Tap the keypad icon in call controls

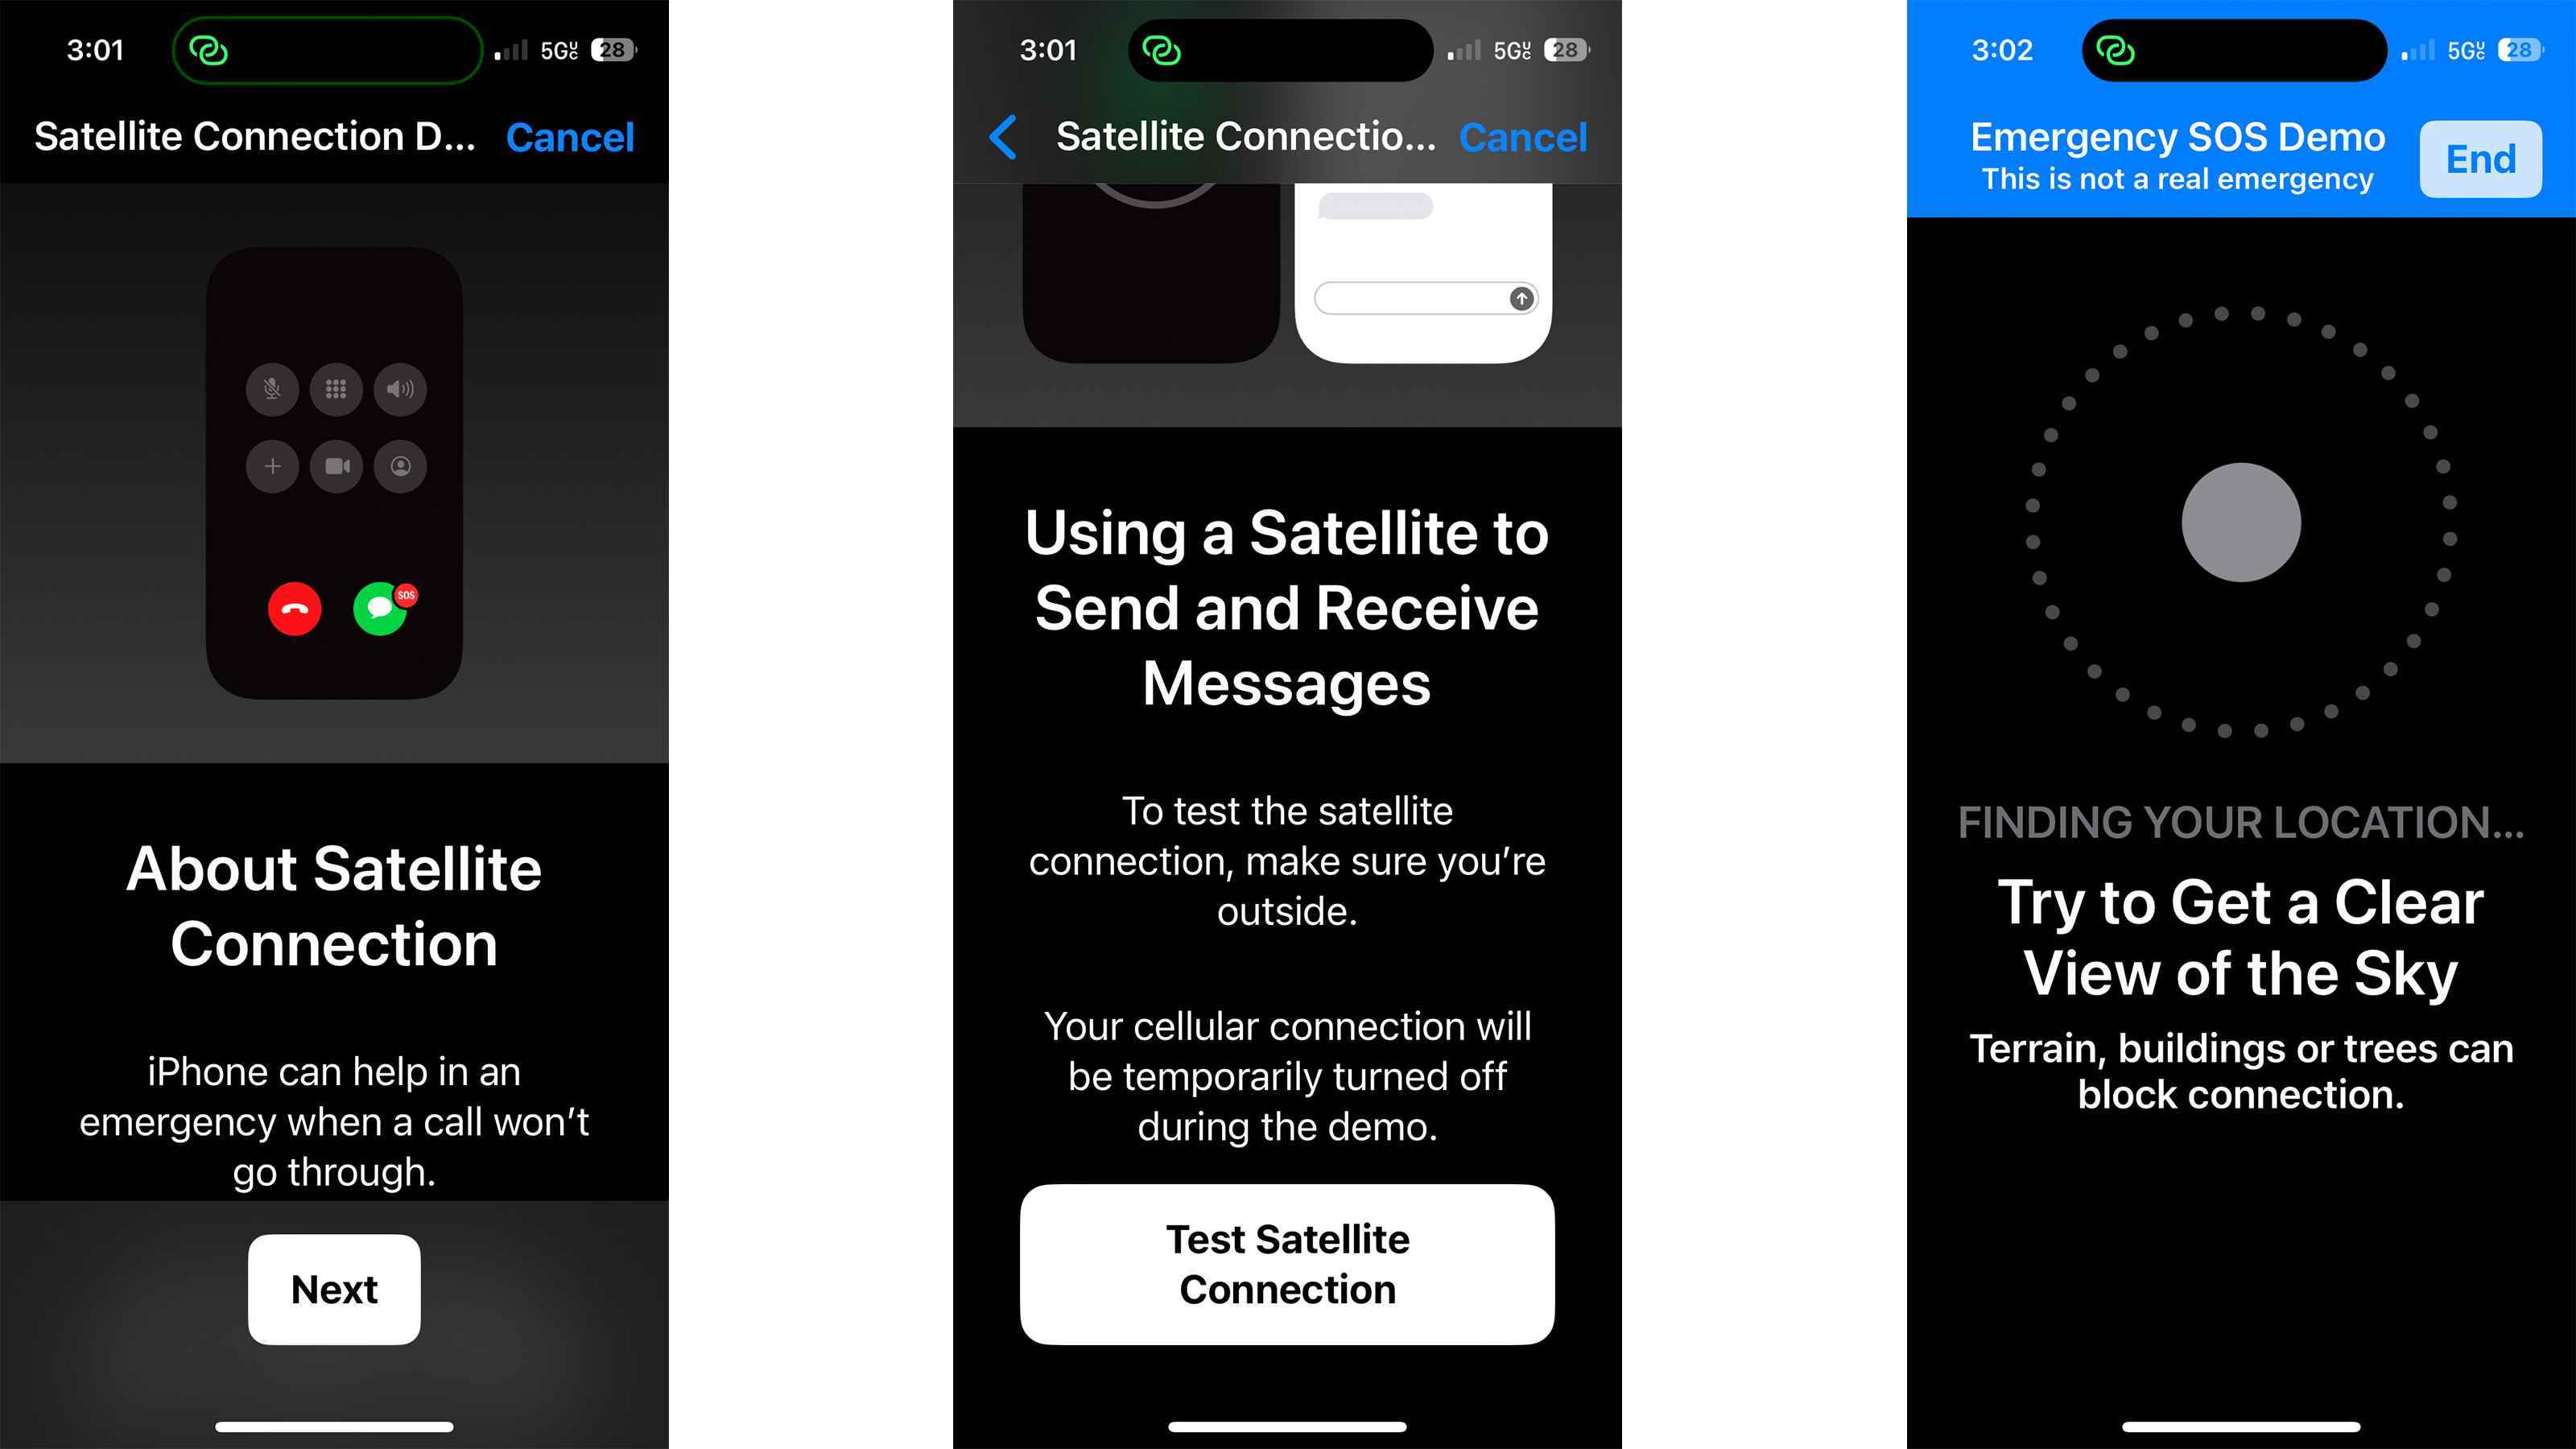pyautogui.click(x=334, y=387)
